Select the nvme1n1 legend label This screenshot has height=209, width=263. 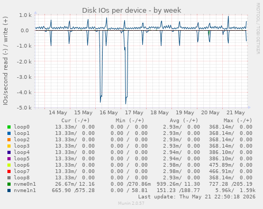coord(25,190)
